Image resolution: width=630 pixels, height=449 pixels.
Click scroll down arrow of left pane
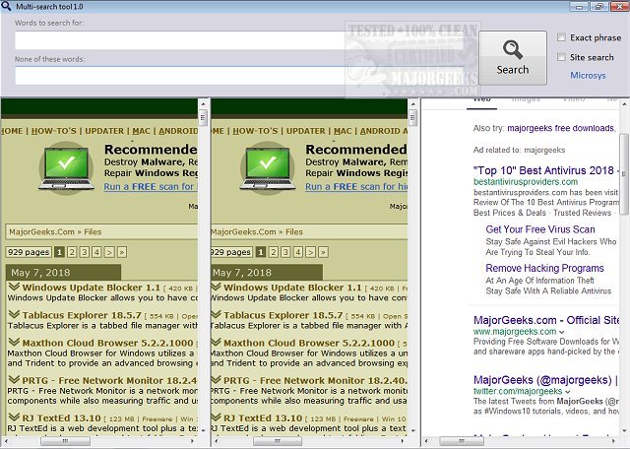(x=203, y=430)
